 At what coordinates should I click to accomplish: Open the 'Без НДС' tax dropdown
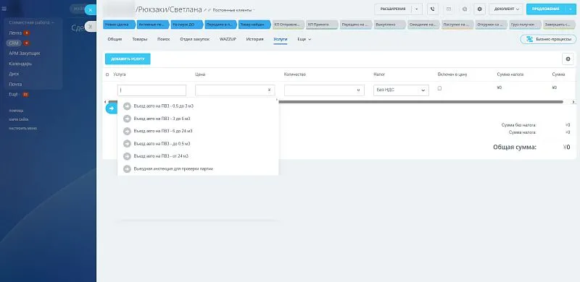401,90
